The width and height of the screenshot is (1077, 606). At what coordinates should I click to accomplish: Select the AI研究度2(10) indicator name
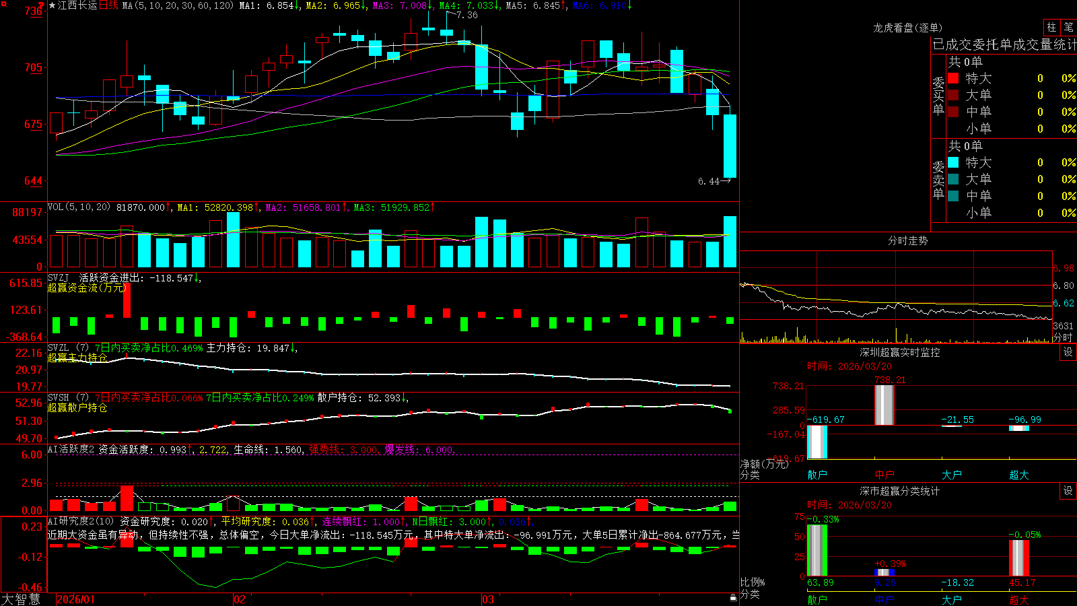(x=81, y=521)
